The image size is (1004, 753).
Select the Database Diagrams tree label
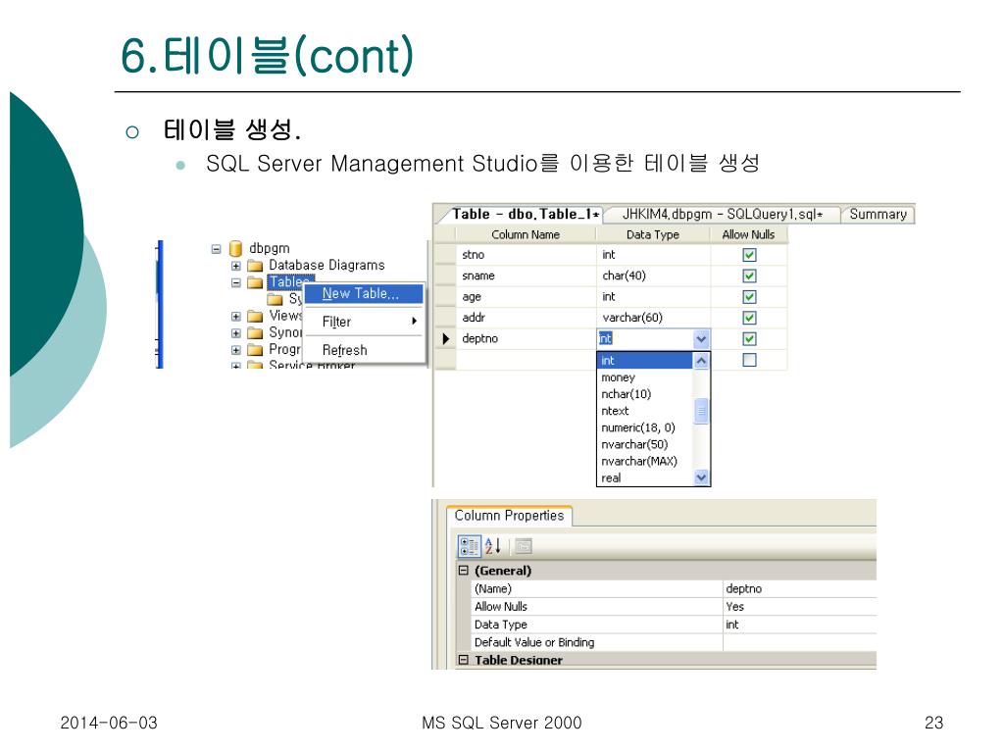click(x=326, y=265)
